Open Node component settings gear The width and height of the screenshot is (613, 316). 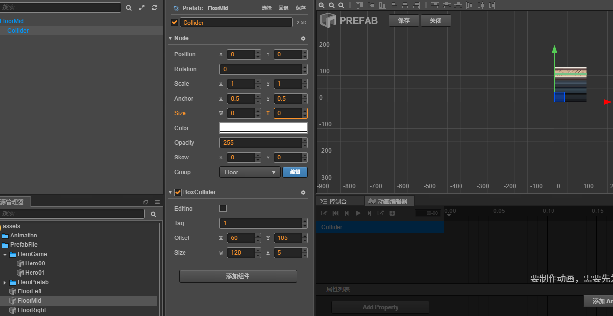pos(303,38)
